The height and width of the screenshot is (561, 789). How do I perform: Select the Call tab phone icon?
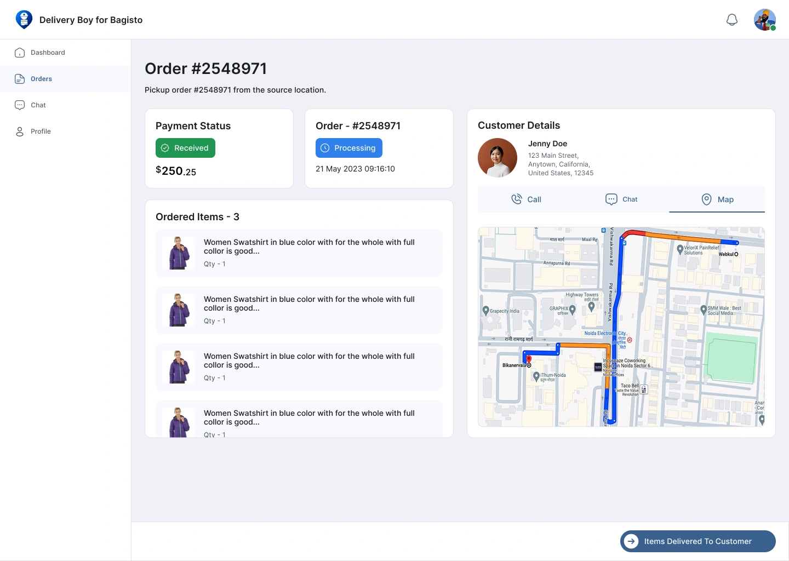pyautogui.click(x=517, y=199)
